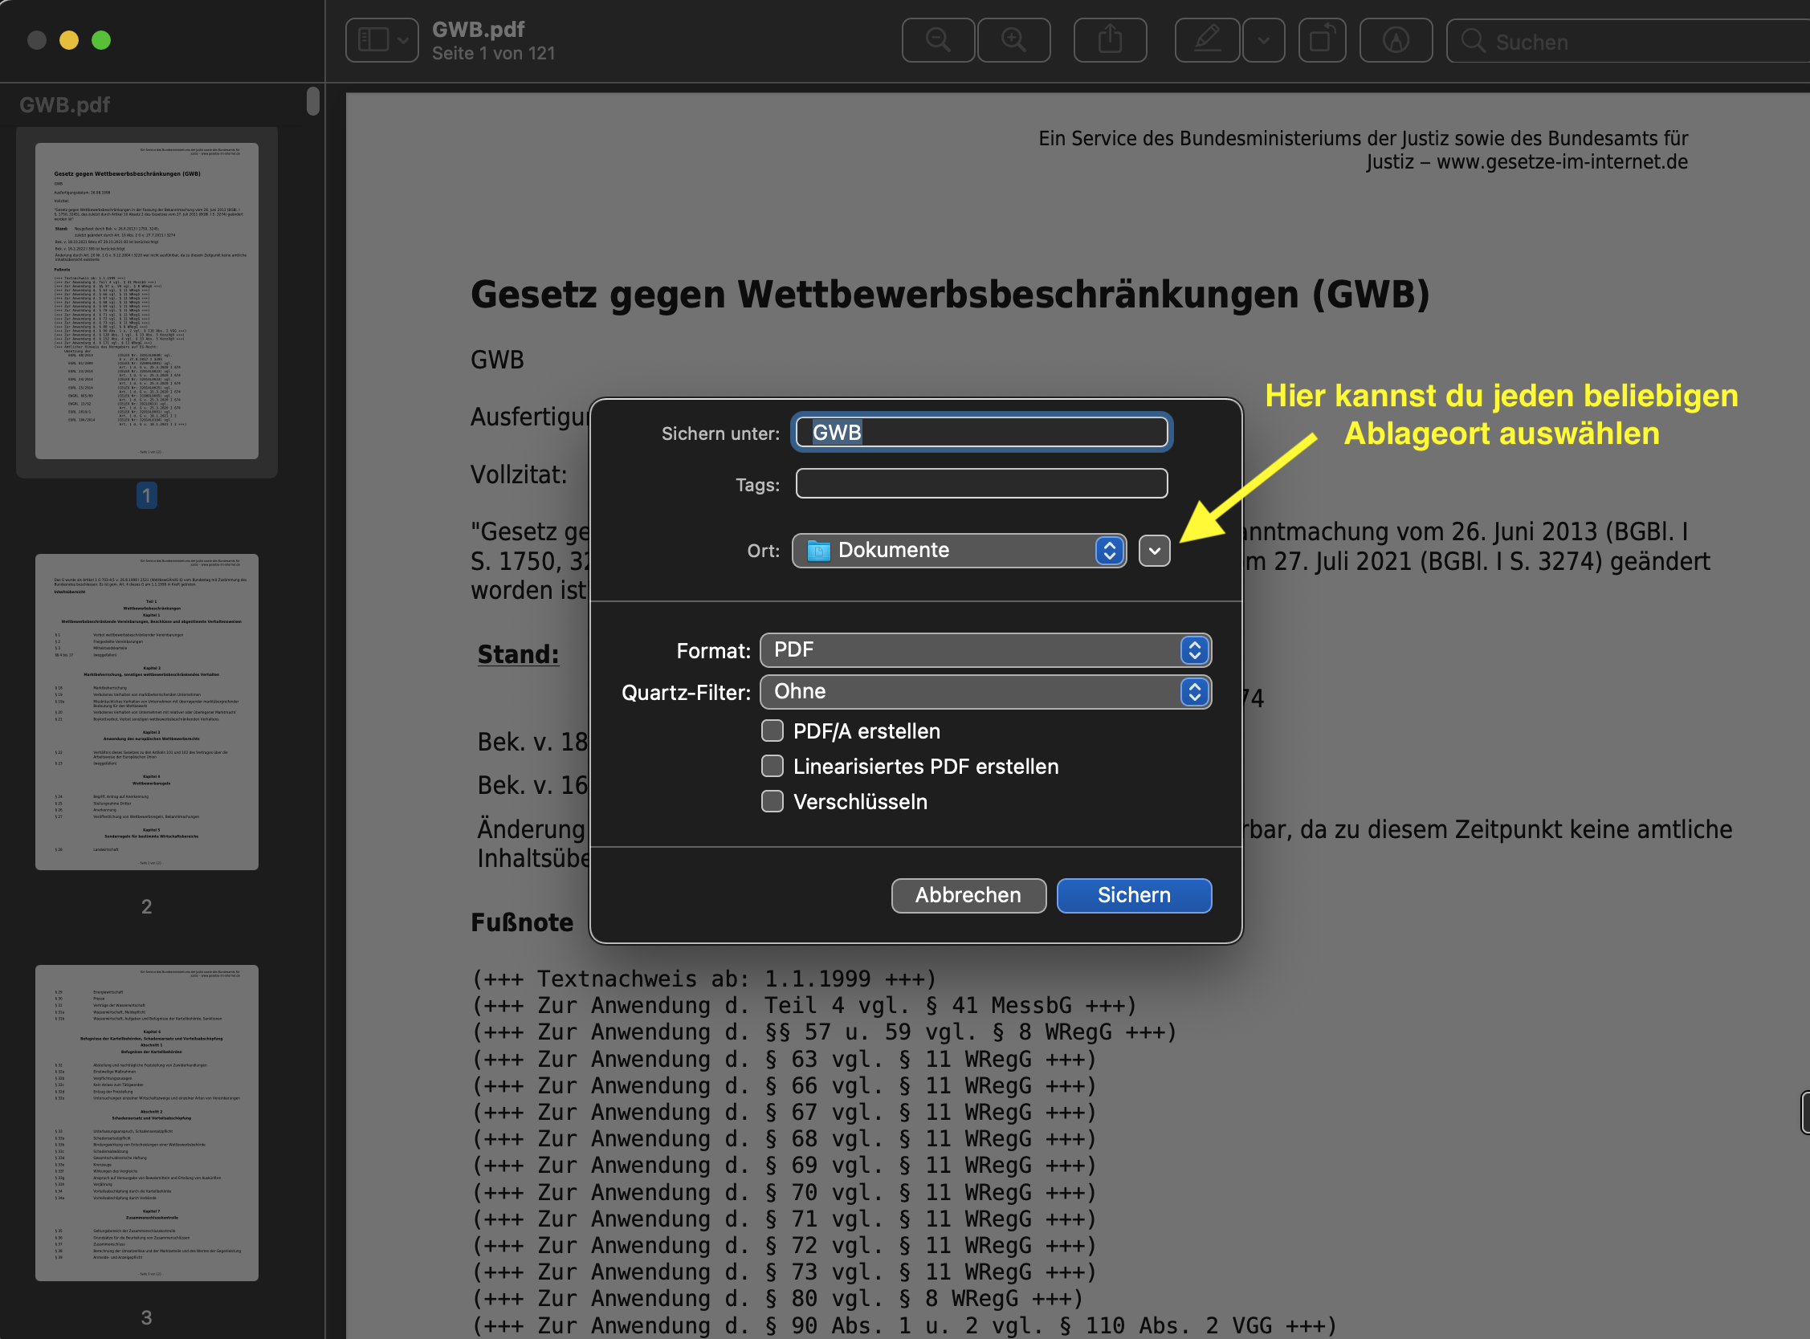Viewport: 1810px width, 1339px height.
Task: Open the sidebar view options chevron
Action: (x=403, y=39)
